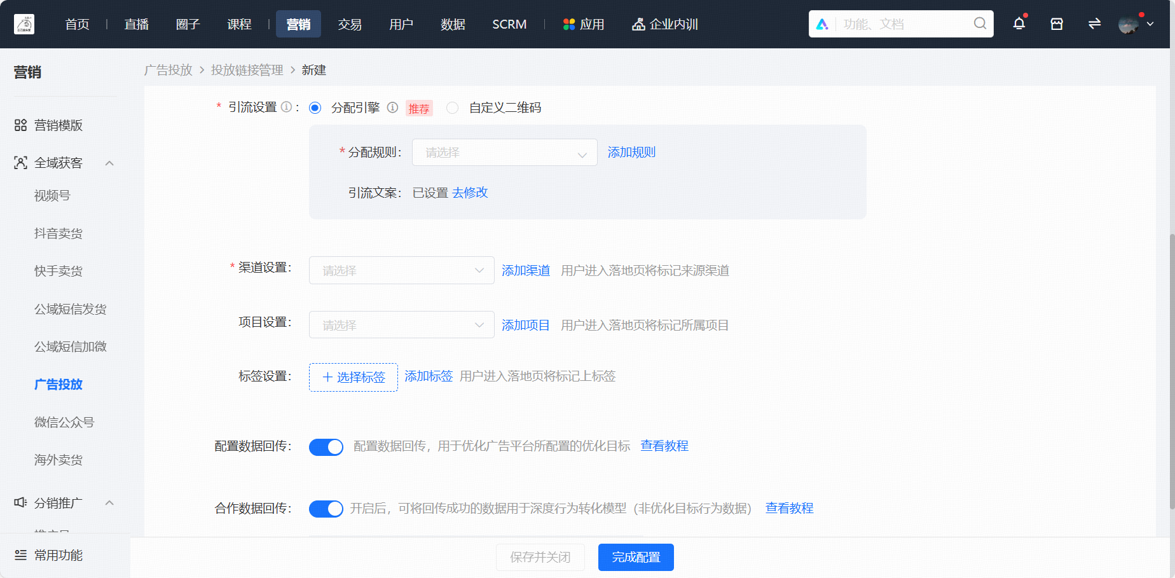Viewport: 1175px width, 578px height.
Task: Click the info icon next to 分配引擎
Action: [392, 107]
